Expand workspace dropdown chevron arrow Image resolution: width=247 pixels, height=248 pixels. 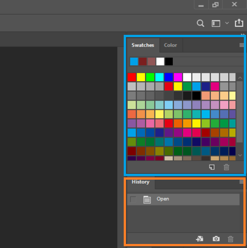[227, 23]
